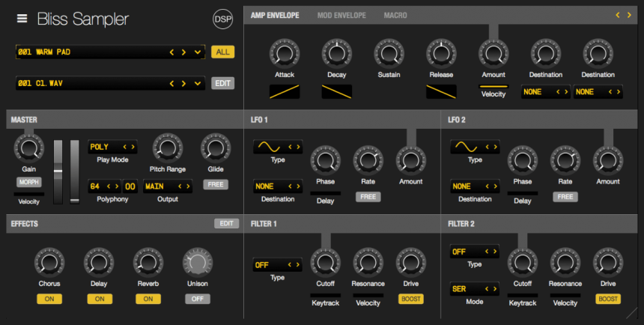The image size is (644, 325).
Task: Switch to the MOD ENVELOPE tab
Action: 341,15
